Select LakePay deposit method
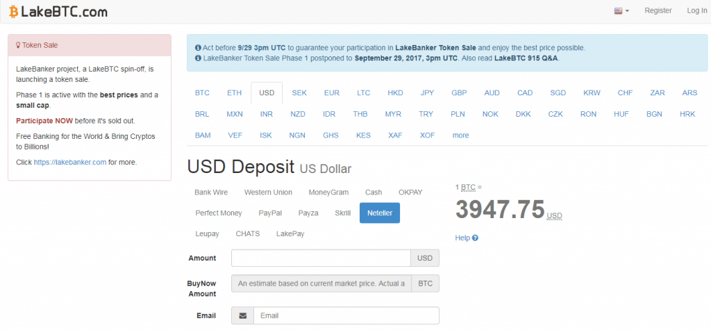This screenshot has width=711, height=330. point(290,233)
